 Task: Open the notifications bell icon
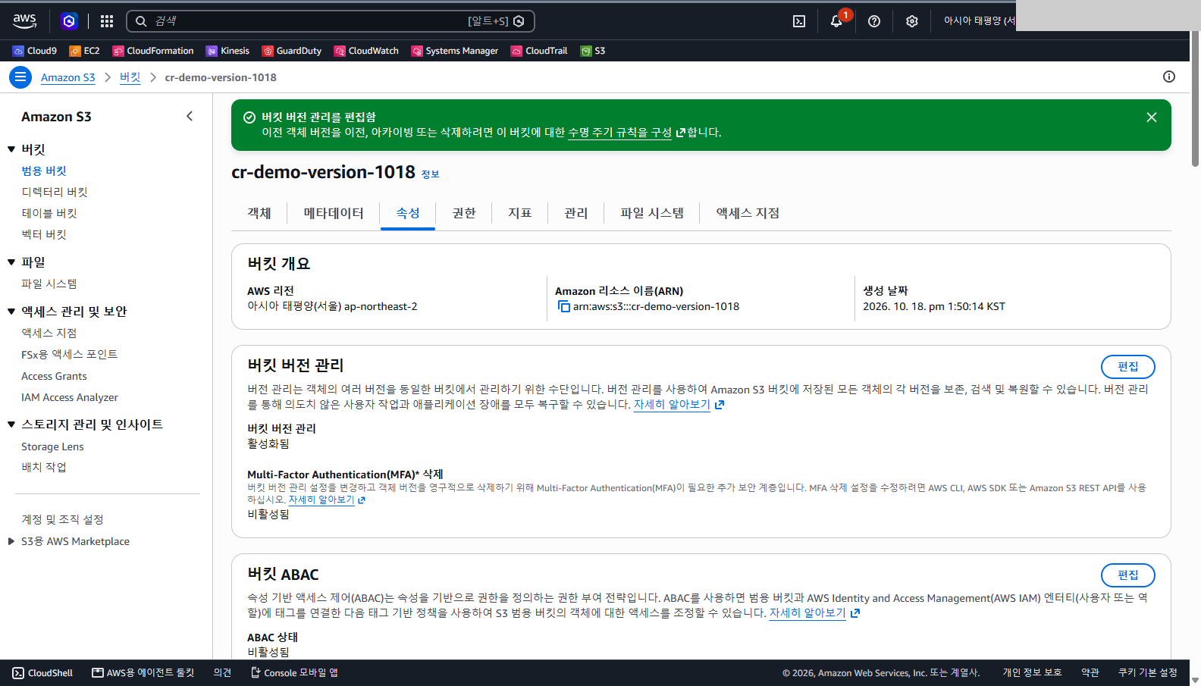click(x=836, y=21)
